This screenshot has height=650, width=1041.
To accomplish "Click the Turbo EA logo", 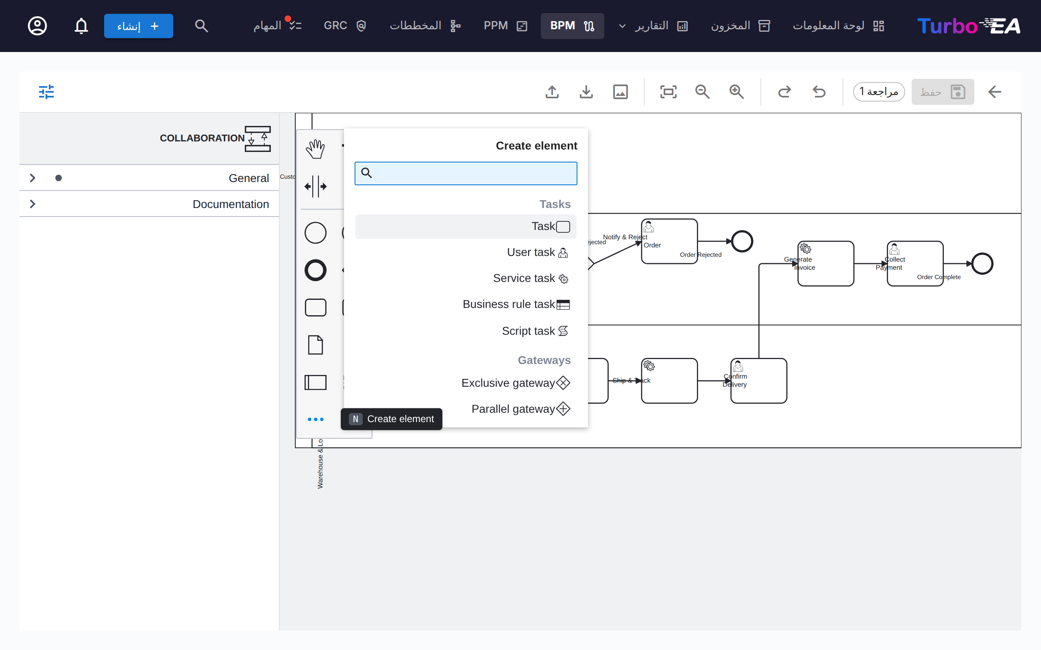I will 969,26.
